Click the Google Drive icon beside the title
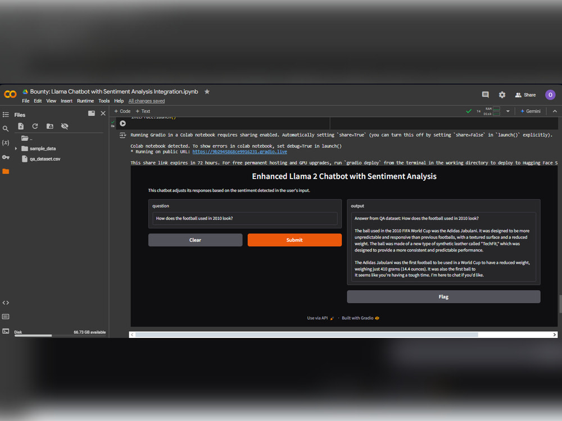The width and height of the screenshot is (562, 421). click(25, 91)
